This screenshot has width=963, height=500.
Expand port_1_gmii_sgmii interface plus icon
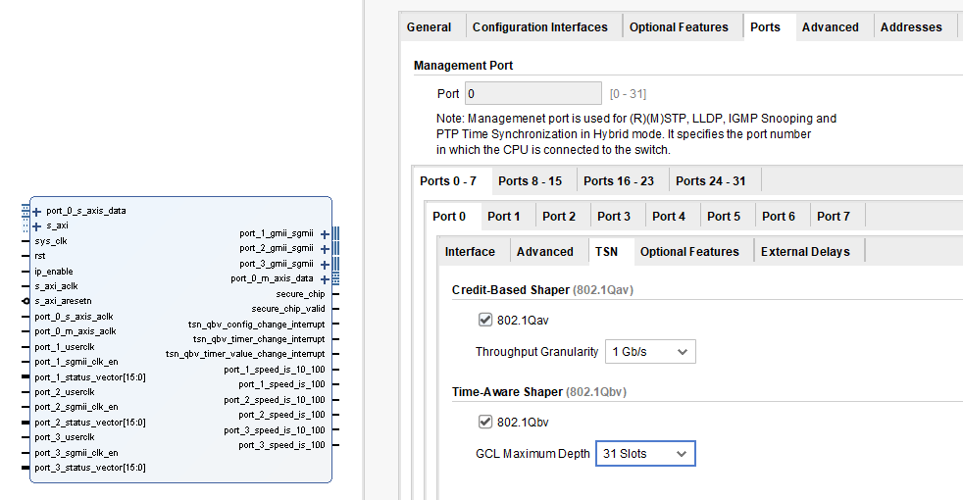(x=325, y=233)
